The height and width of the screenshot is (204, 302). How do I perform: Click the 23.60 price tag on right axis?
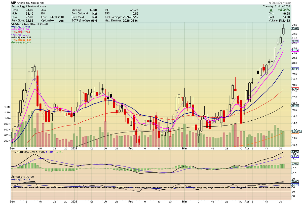point(295,28)
